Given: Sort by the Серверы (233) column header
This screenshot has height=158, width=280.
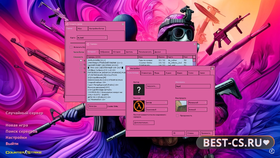Looking at the screenshot, I should coord(112,57).
